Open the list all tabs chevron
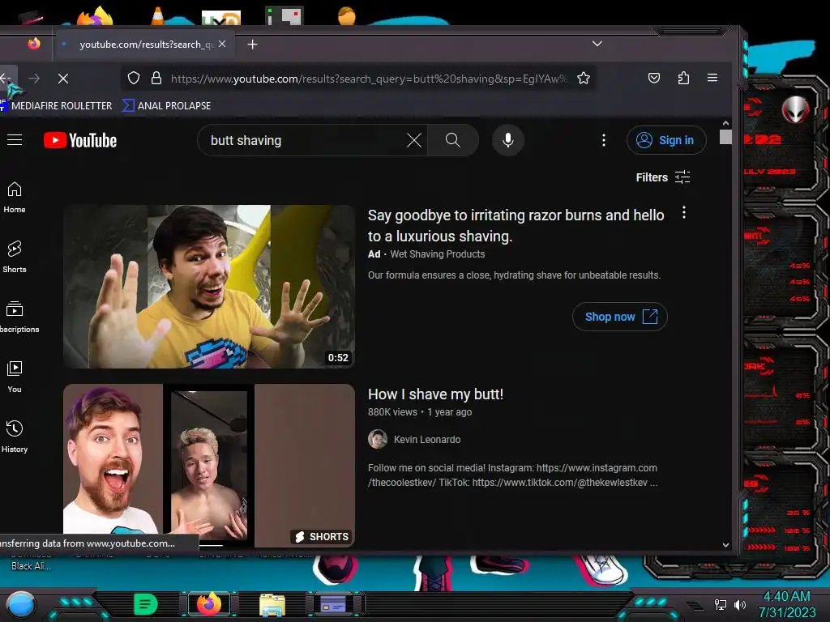830x622 pixels. (597, 44)
